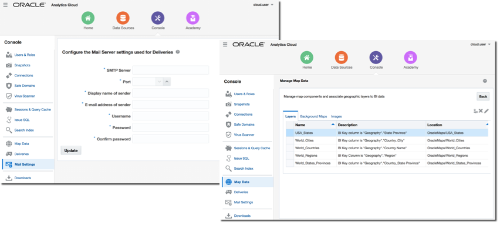500x225 pixels.
Task: Click delete X icon above layers table
Action: 481,111
